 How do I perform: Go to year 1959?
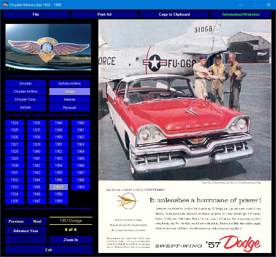59,201
